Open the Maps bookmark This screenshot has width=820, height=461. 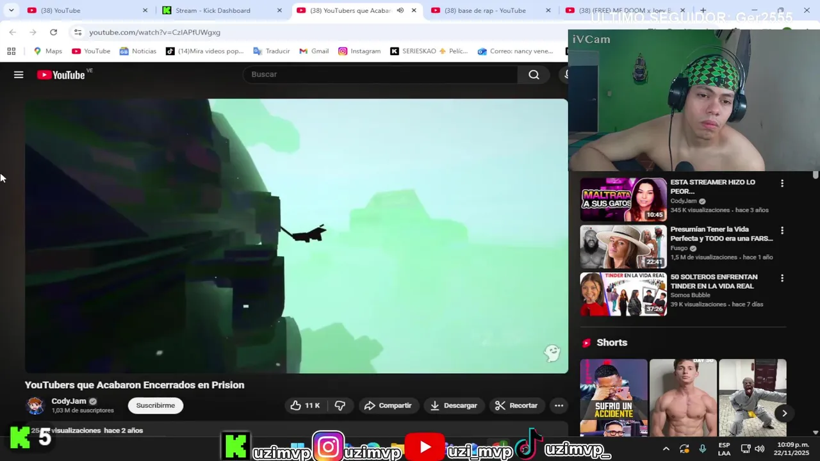[x=47, y=51]
